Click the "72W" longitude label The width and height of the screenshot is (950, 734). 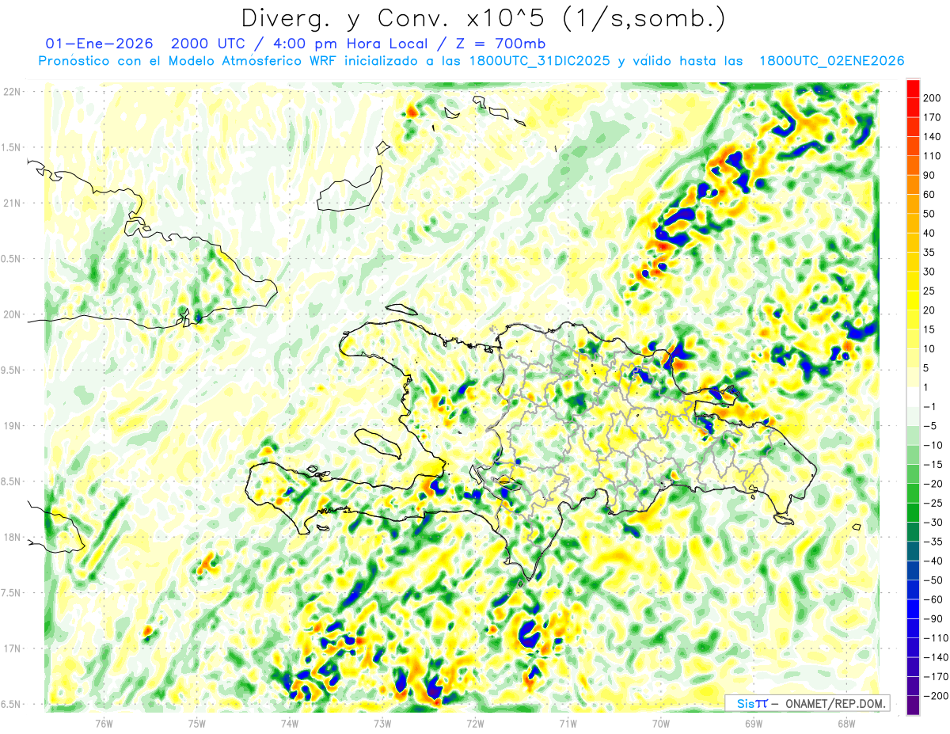475,724
